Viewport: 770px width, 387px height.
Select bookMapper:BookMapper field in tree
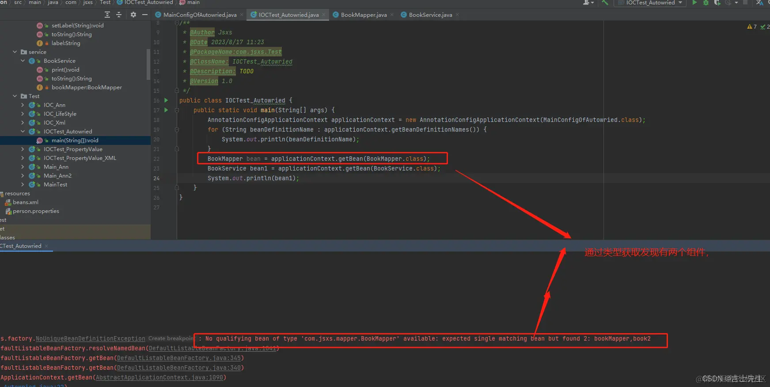pyautogui.click(x=87, y=87)
